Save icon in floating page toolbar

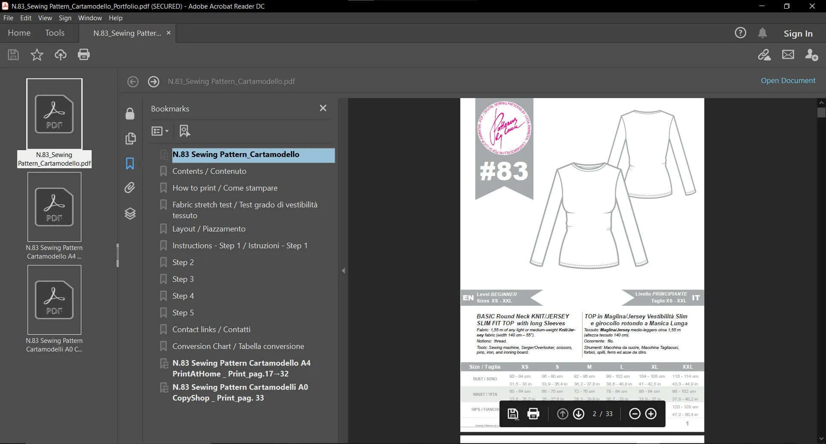click(x=513, y=414)
